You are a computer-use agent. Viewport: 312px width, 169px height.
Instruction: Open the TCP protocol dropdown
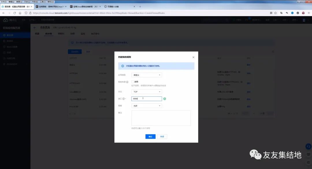pyautogui.click(x=147, y=92)
